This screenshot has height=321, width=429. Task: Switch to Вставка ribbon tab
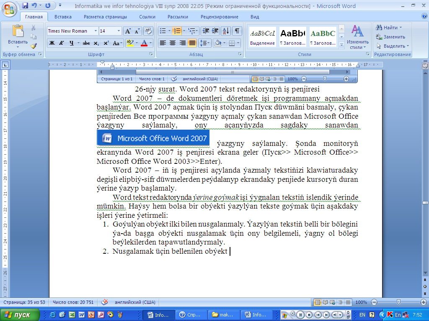coord(63,17)
